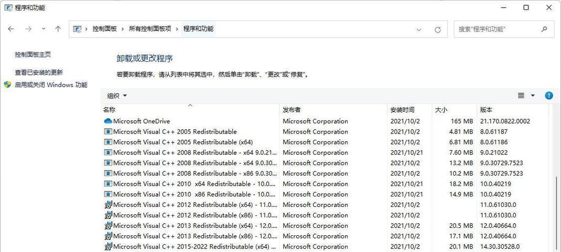Open address bar history dropdown
The image size is (561, 252).
pos(419,30)
